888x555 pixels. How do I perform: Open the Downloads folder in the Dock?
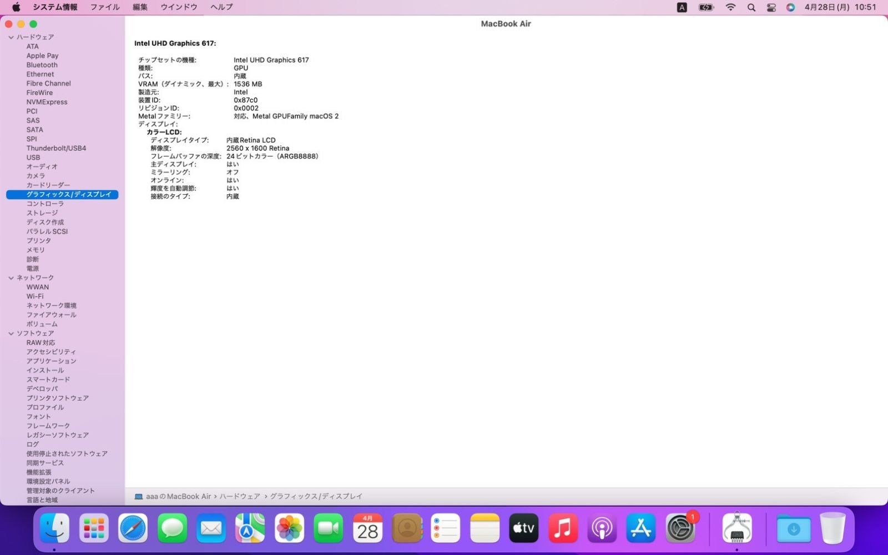(794, 528)
